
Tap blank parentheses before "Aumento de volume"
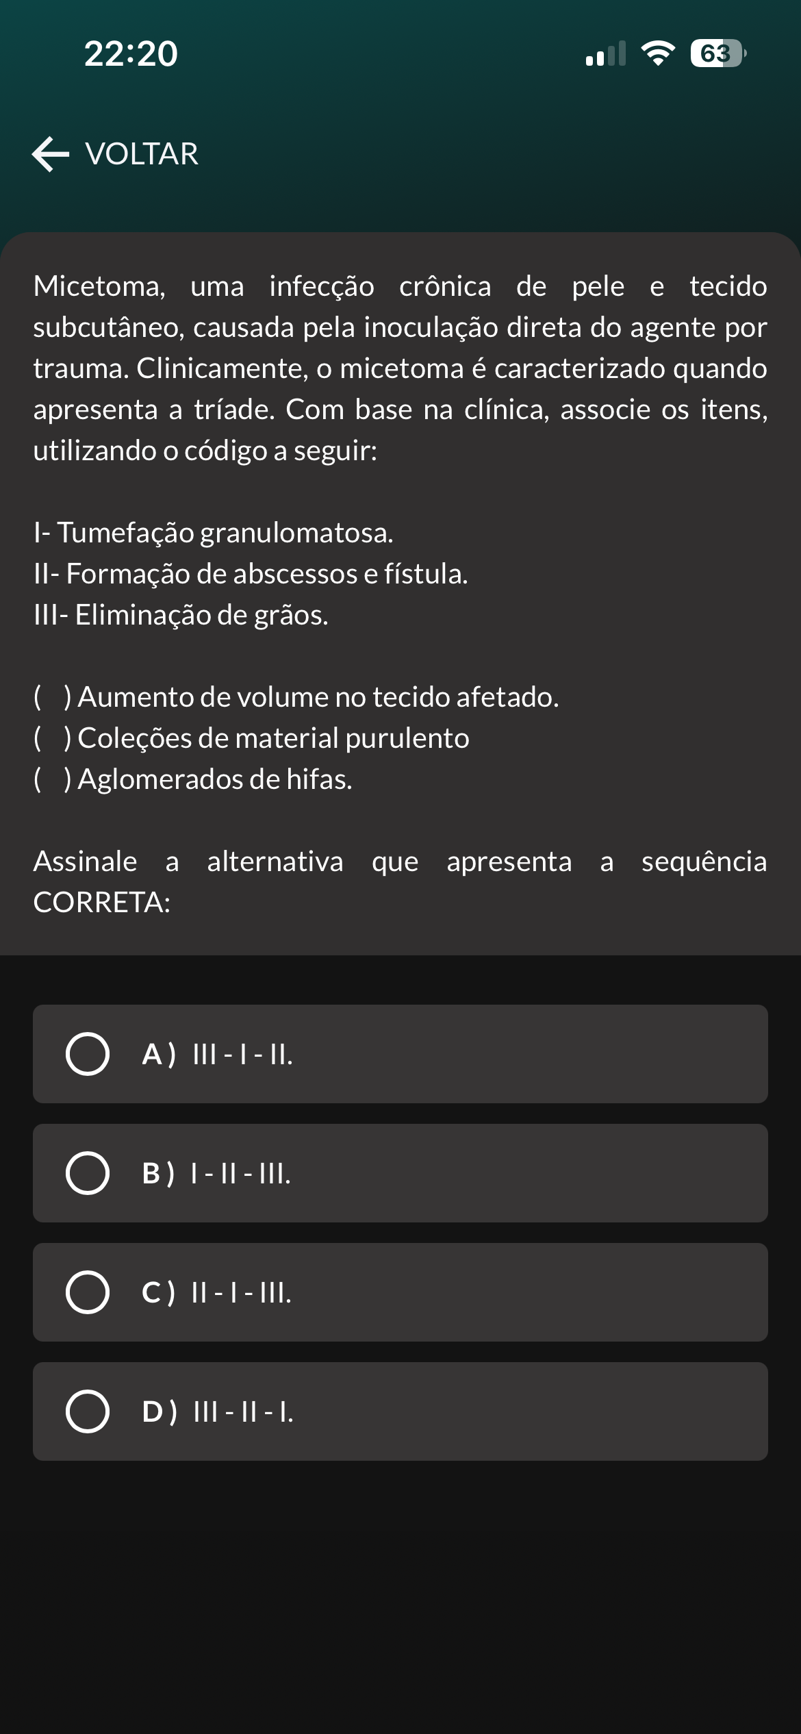click(52, 697)
